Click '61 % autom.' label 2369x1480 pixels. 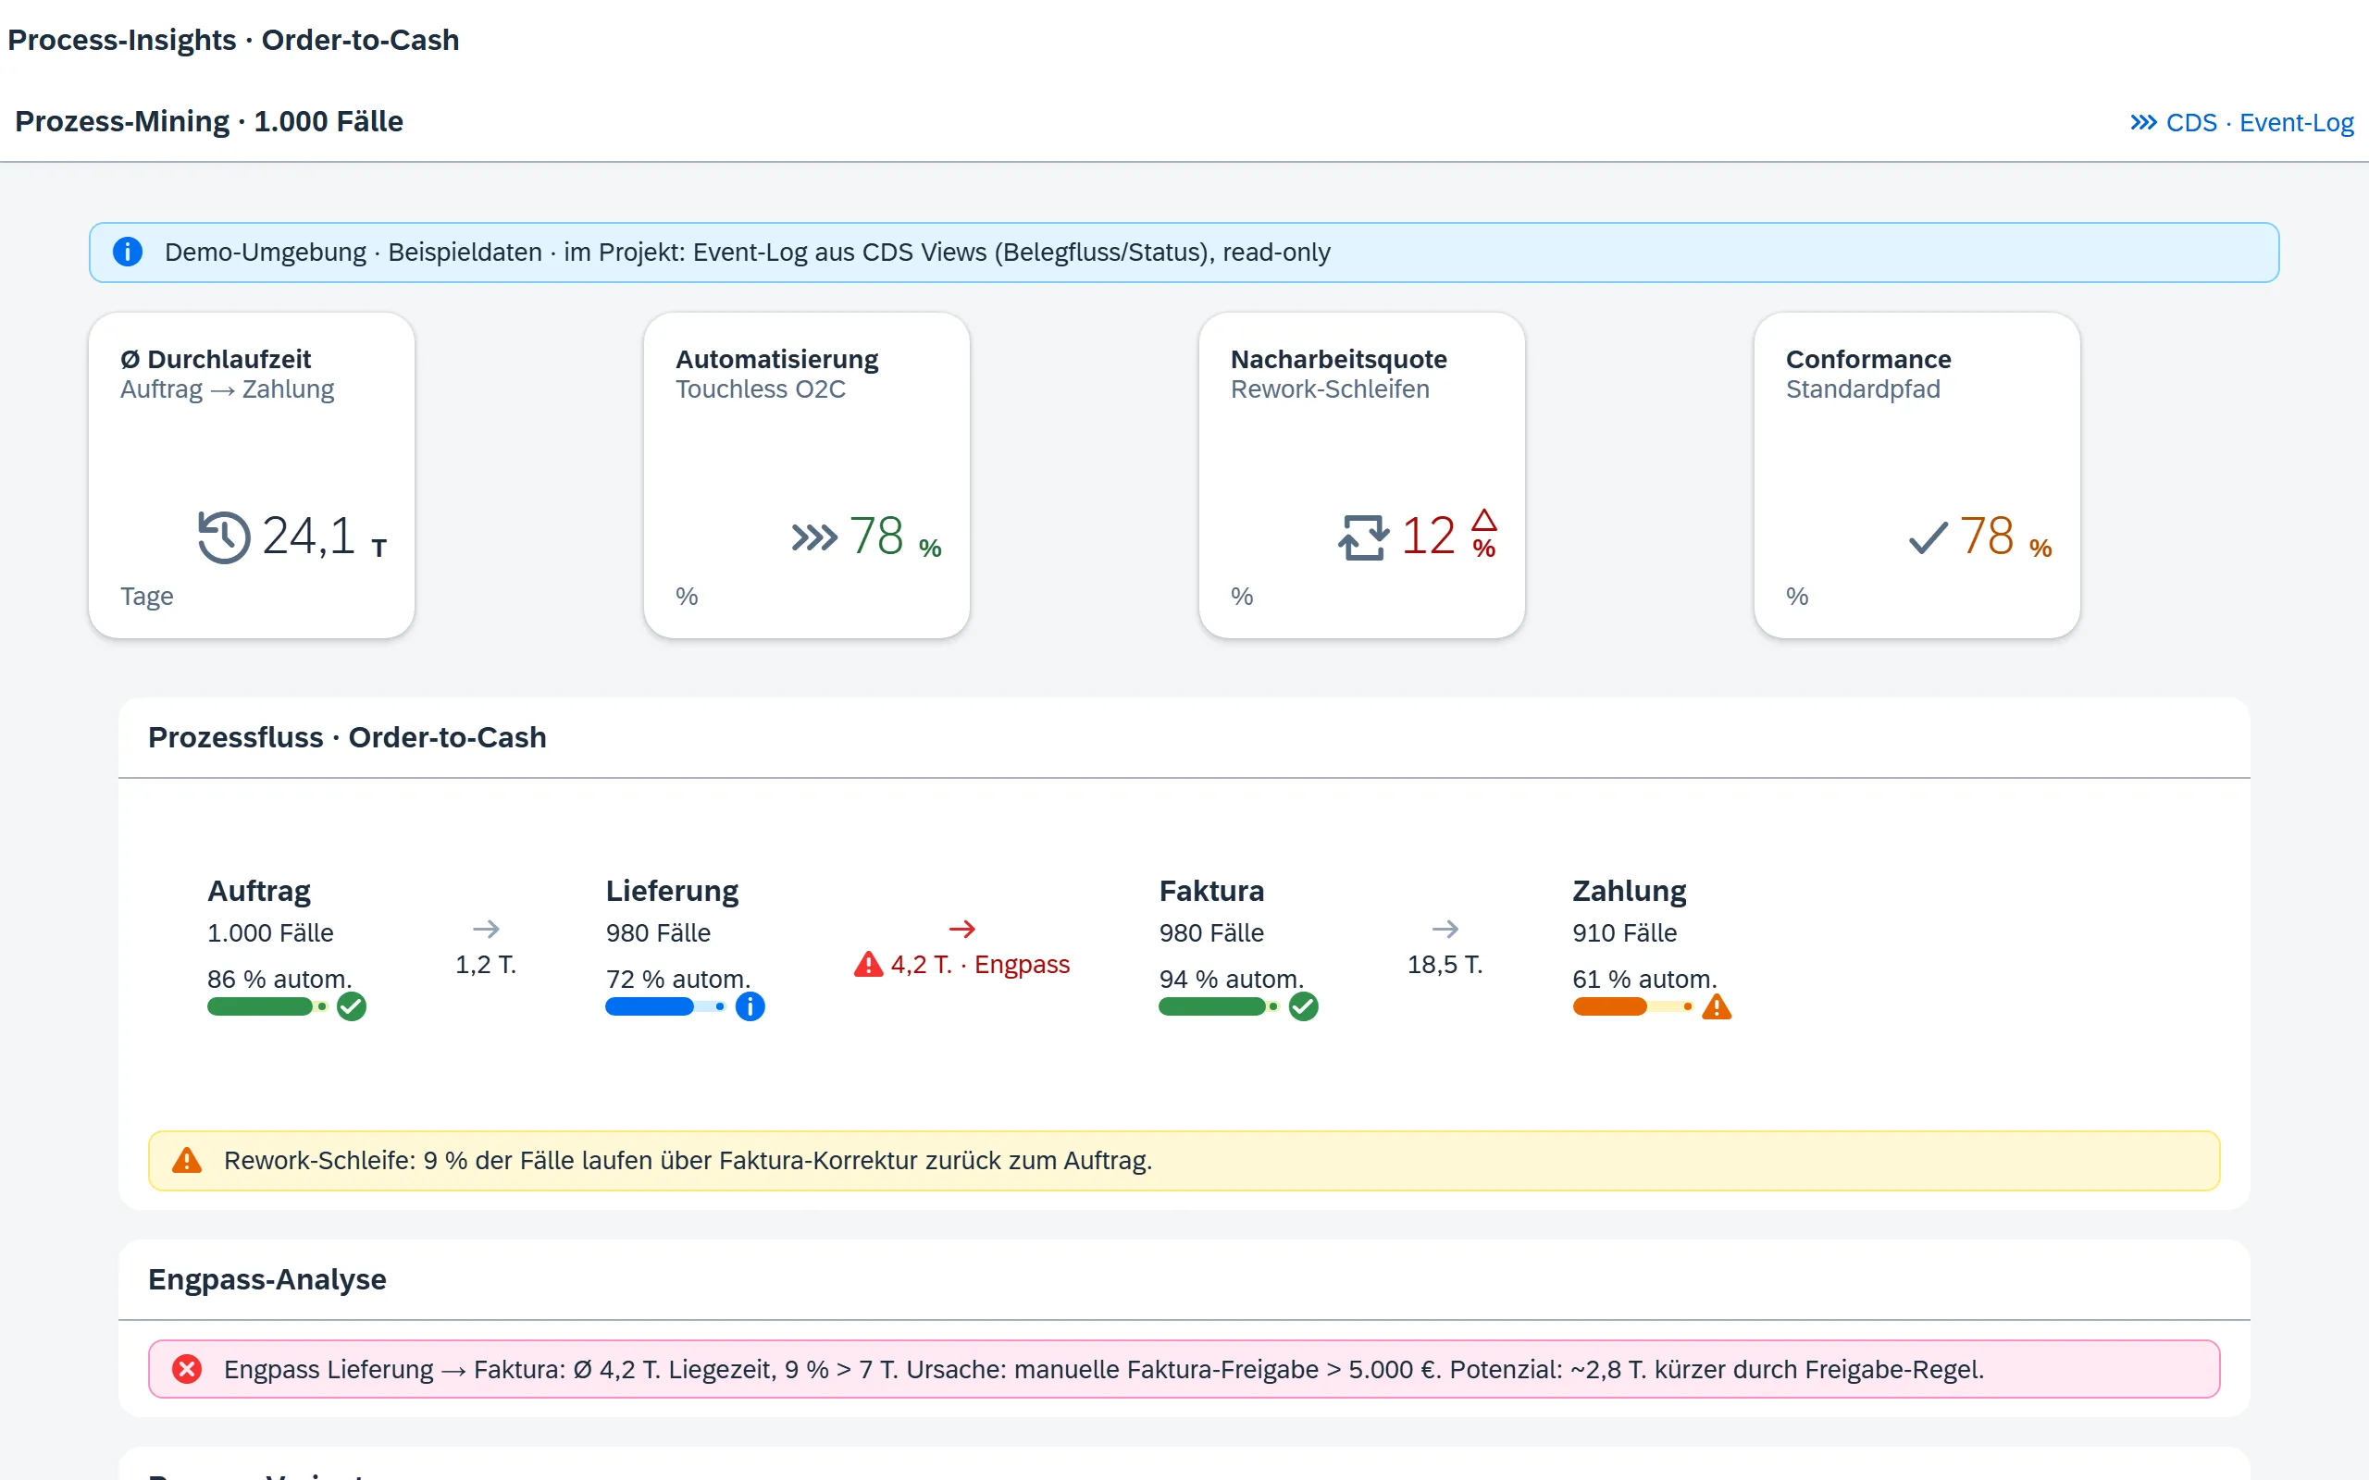point(1645,979)
